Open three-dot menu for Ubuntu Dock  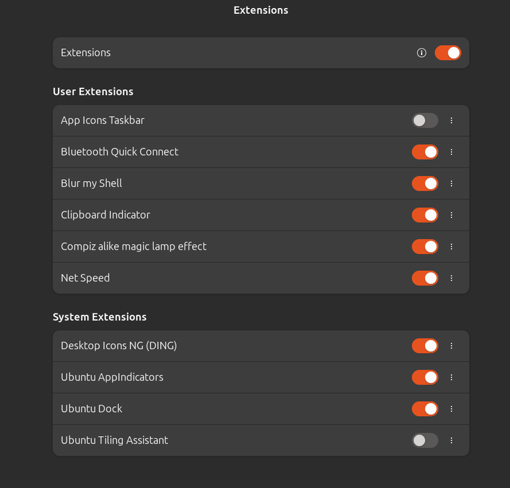[x=452, y=409]
